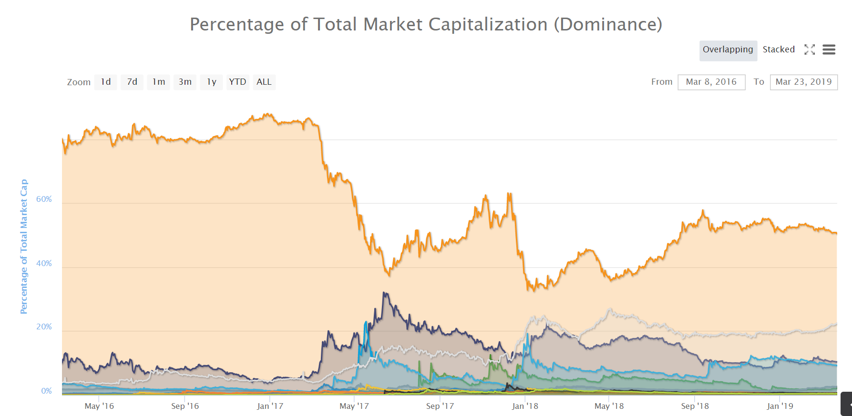Set zoom range to 1y

[x=212, y=82]
